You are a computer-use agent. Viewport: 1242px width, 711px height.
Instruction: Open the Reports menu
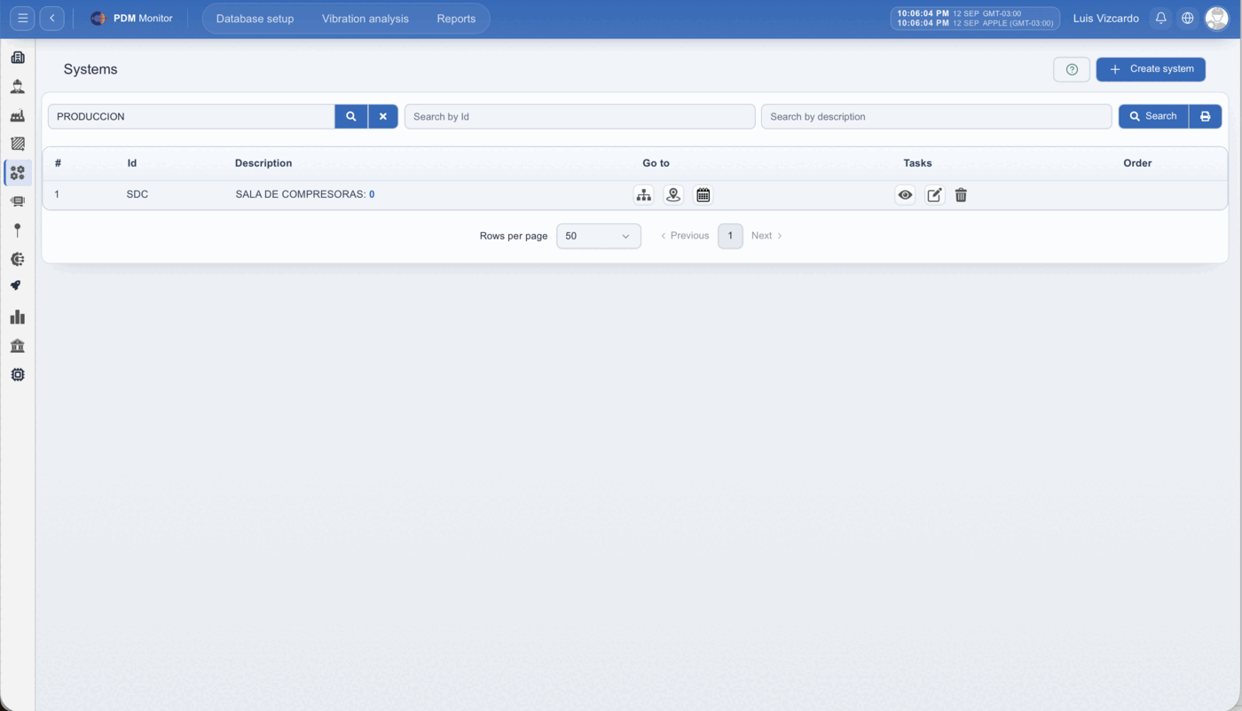click(456, 19)
